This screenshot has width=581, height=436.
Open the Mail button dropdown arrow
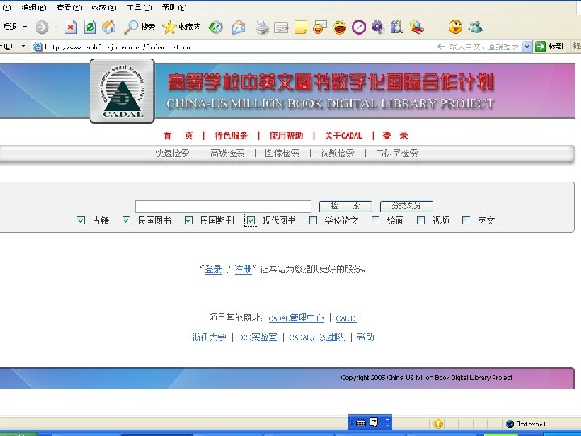pos(249,27)
